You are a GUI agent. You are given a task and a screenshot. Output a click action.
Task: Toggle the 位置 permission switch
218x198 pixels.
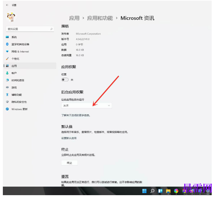(x=65, y=80)
